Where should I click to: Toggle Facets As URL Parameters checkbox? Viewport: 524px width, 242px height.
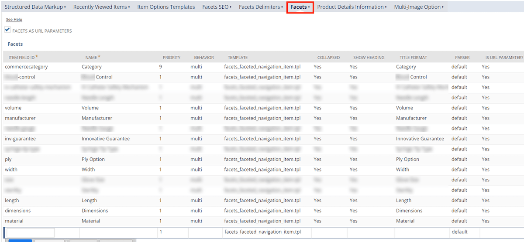click(x=7, y=30)
